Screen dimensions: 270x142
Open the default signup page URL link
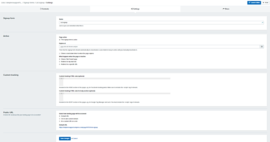[x=78, y=127]
